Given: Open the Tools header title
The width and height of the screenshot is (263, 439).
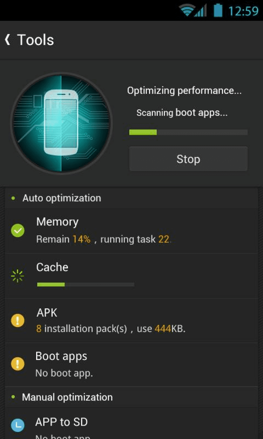Looking at the screenshot, I should pyautogui.click(x=35, y=40).
